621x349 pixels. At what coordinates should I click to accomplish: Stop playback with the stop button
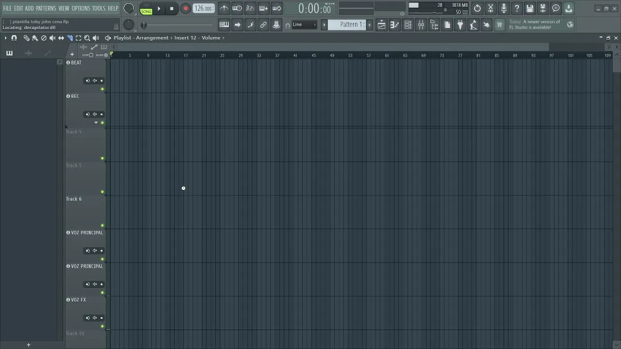coord(172,8)
